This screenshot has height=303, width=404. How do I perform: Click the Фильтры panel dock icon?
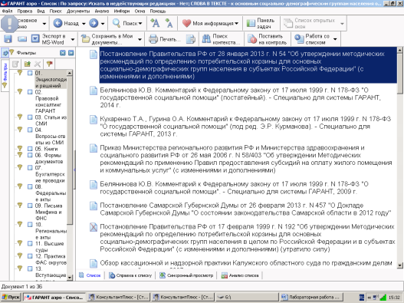(x=71, y=53)
